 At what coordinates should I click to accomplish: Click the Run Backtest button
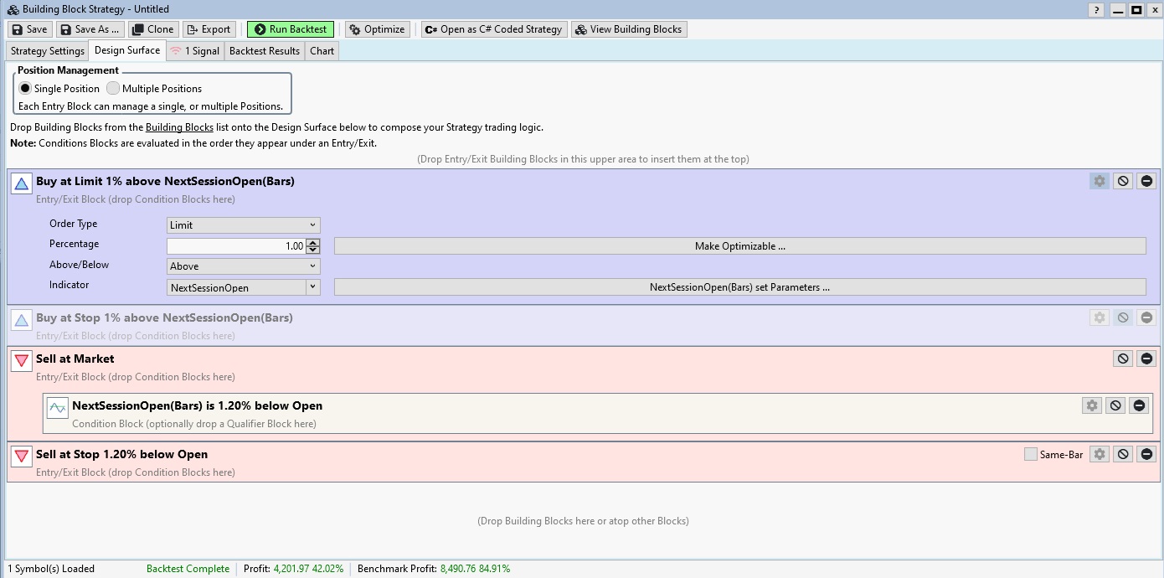[291, 29]
